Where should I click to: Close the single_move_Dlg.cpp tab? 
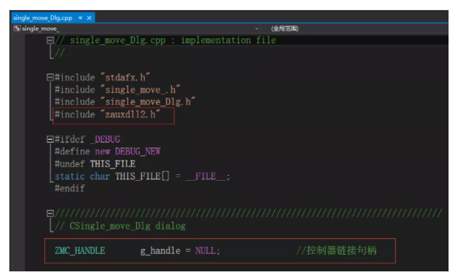90,18
